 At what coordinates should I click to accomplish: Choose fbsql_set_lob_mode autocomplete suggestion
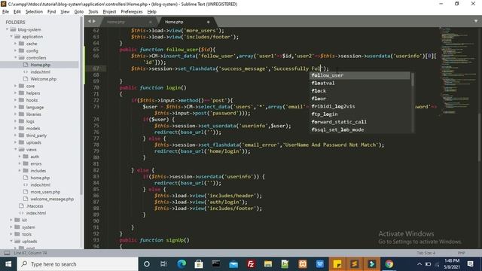pyautogui.click(x=360, y=129)
